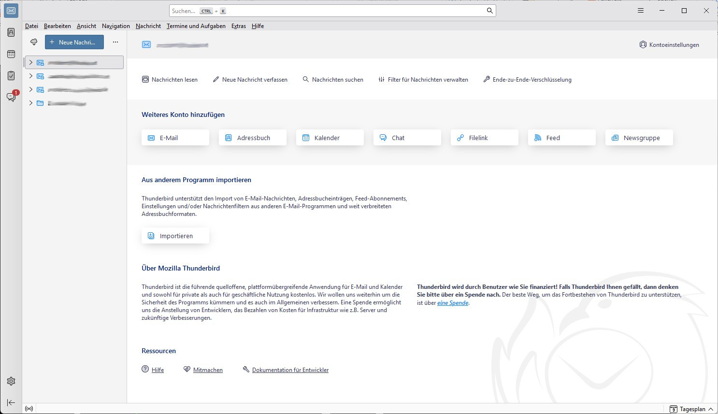Screen dimensions: 718x414
Task: Add a Filelink provider
Action: coord(485,138)
